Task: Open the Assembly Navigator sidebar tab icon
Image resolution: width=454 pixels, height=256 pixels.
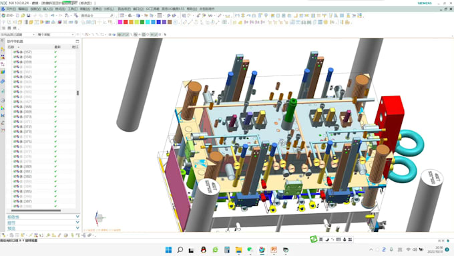Action: tap(3, 49)
